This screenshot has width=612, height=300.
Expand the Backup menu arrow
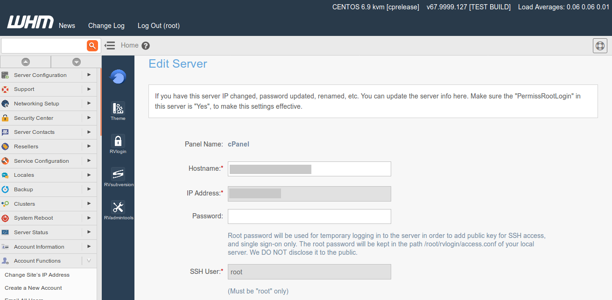89,189
